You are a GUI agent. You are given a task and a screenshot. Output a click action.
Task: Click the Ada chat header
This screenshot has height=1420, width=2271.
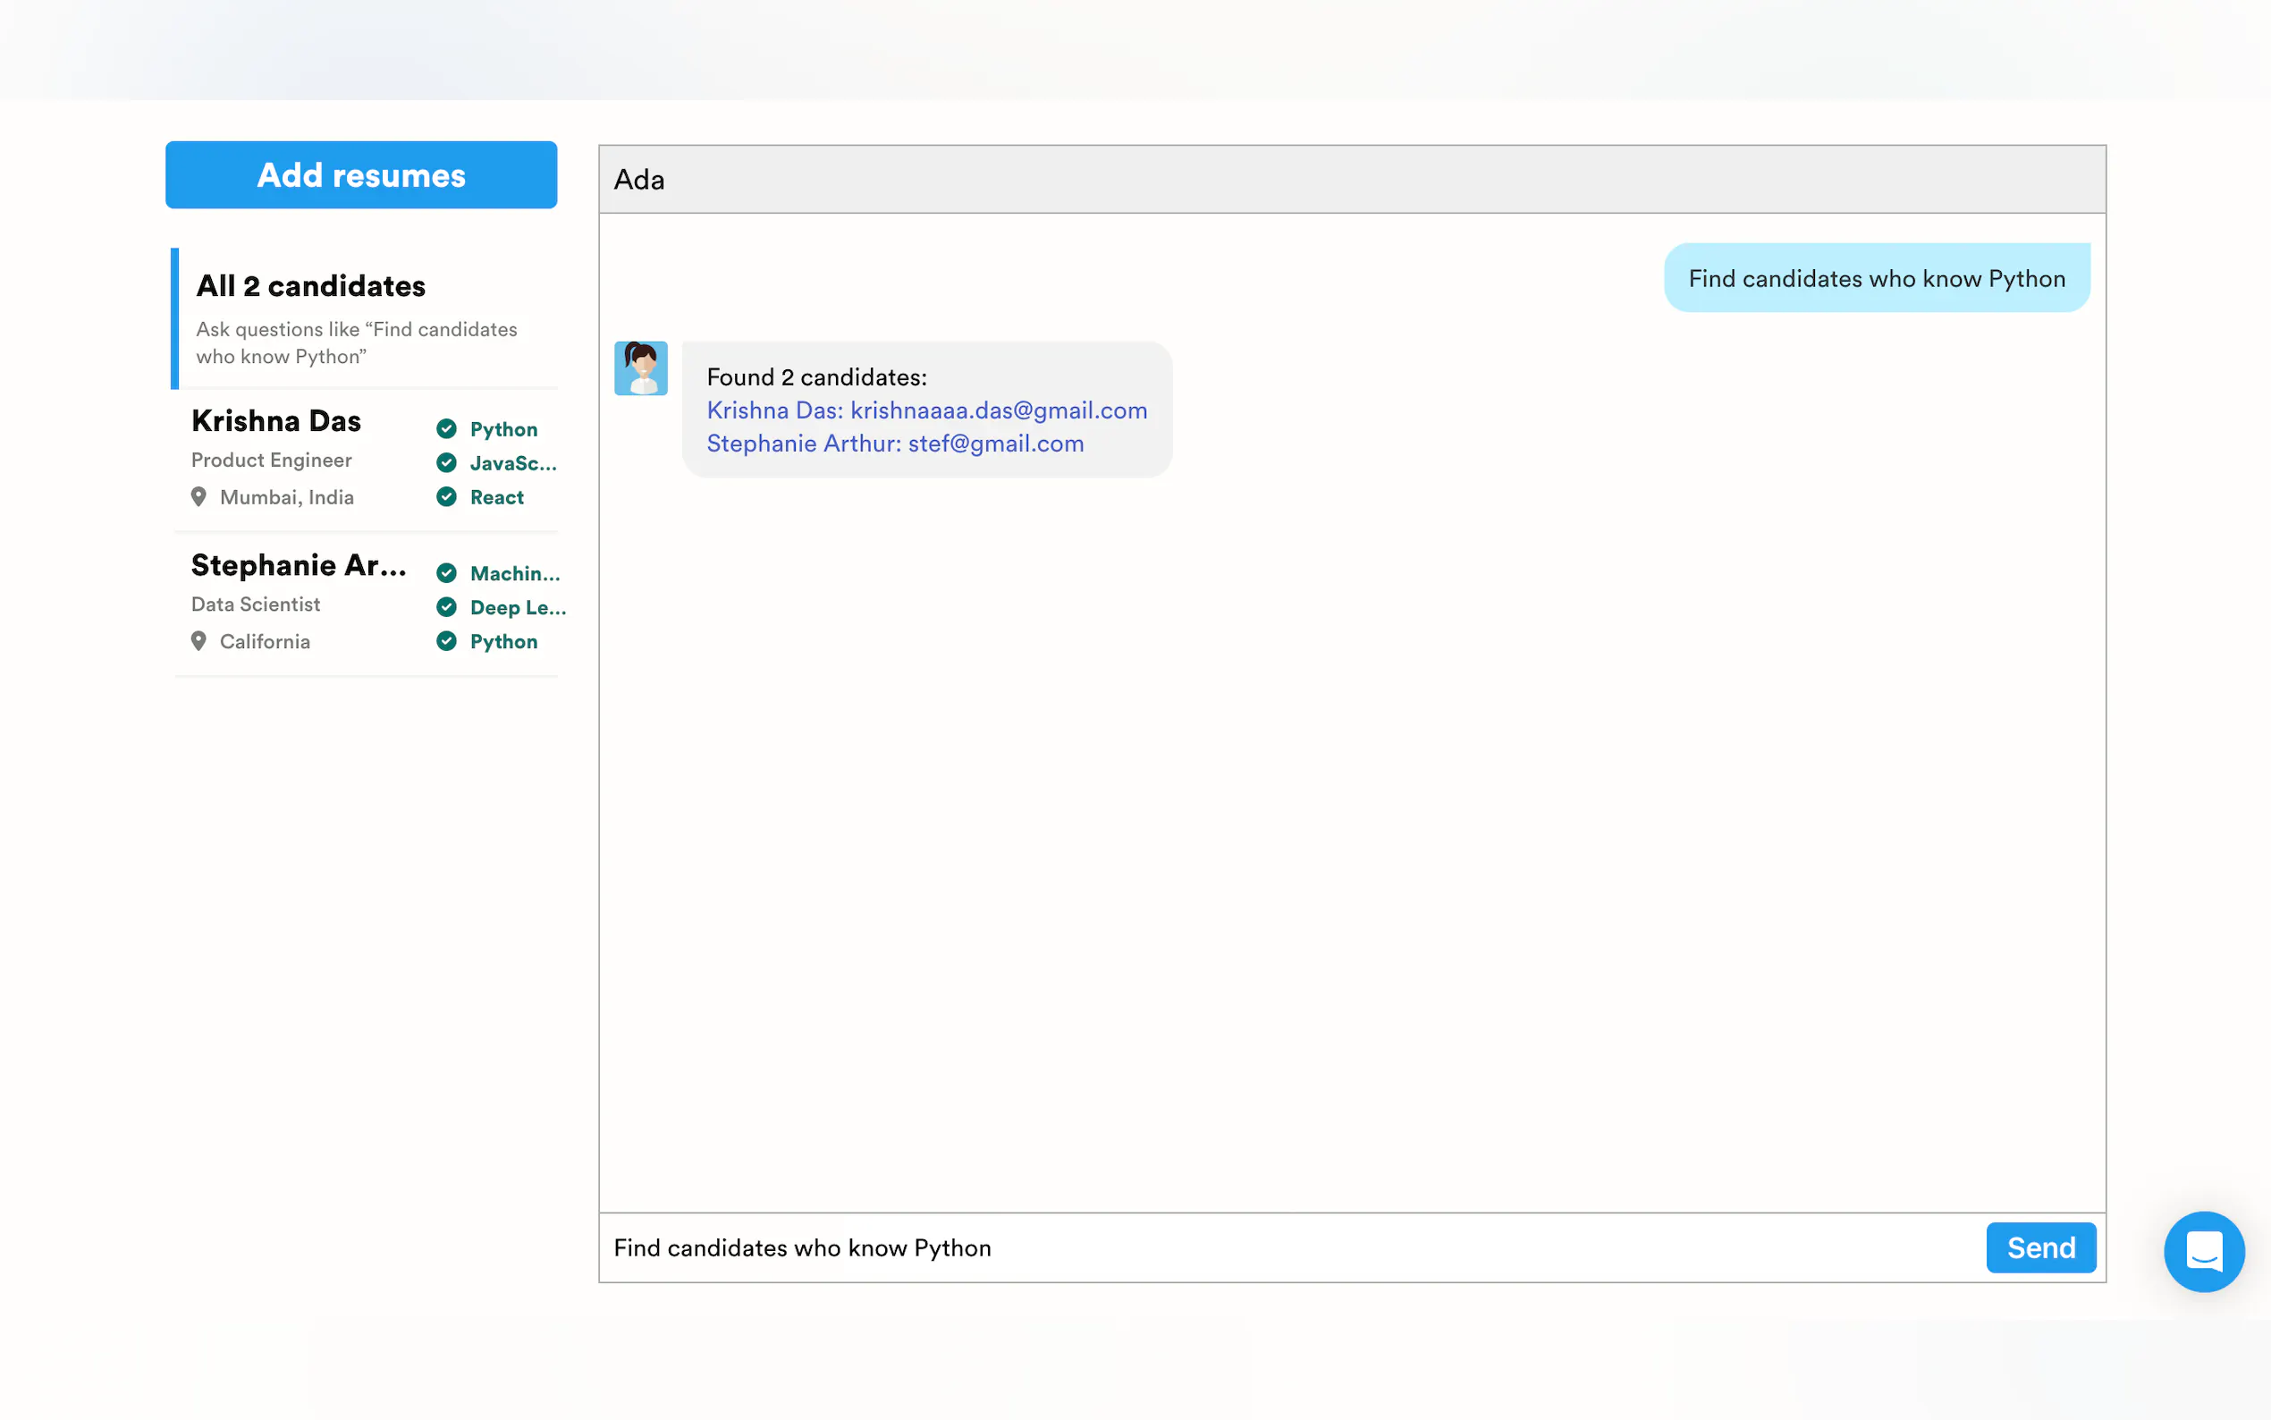click(1351, 180)
